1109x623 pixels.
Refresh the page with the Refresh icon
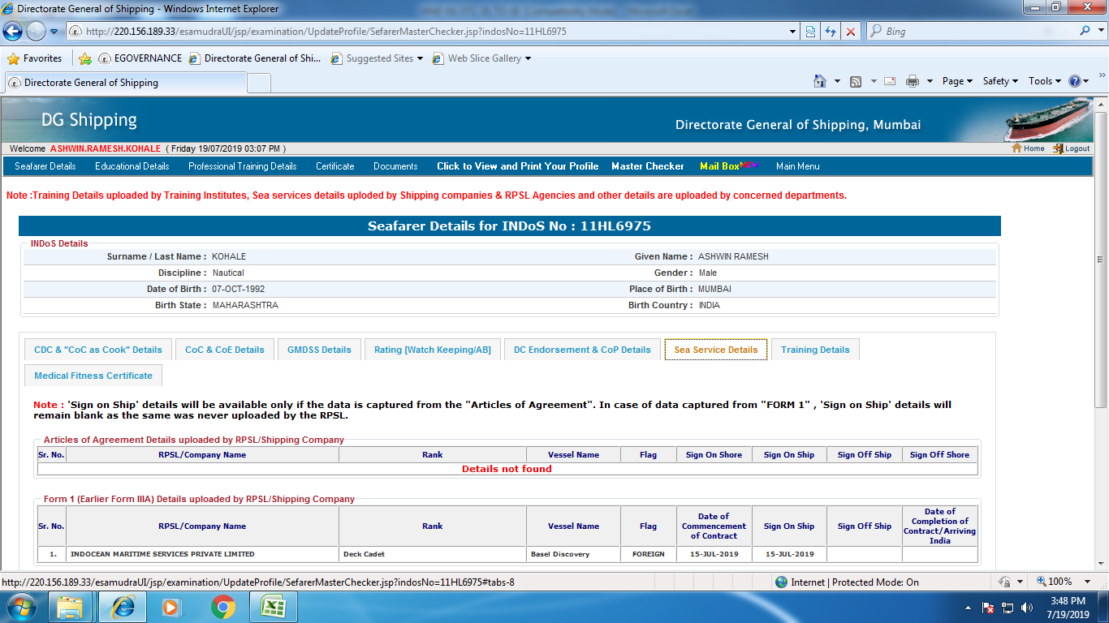coord(831,32)
